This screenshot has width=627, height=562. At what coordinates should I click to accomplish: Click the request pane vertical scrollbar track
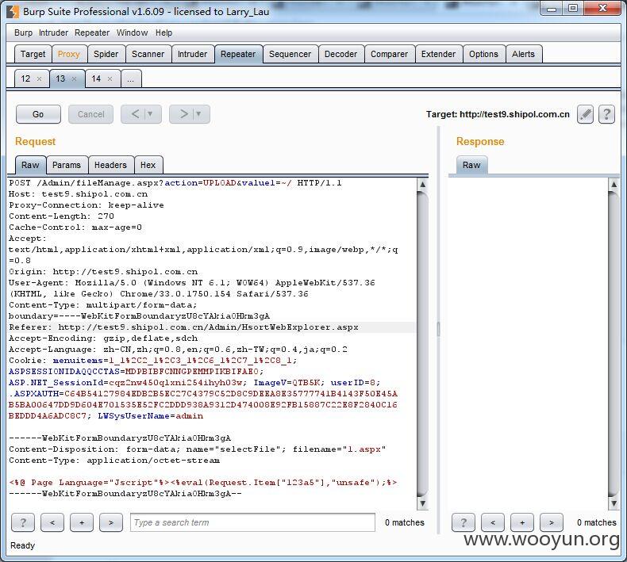[422, 343]
